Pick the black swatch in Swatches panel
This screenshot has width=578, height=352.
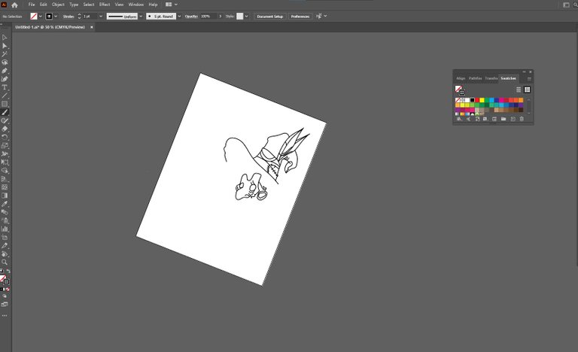click(x=472, y=100)
